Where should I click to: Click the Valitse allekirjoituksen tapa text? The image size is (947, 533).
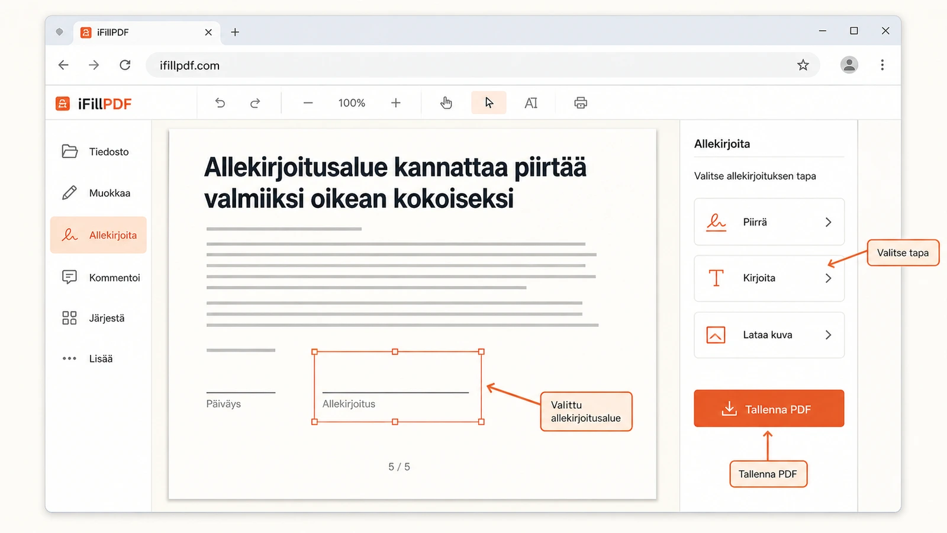tap(755, 176)
